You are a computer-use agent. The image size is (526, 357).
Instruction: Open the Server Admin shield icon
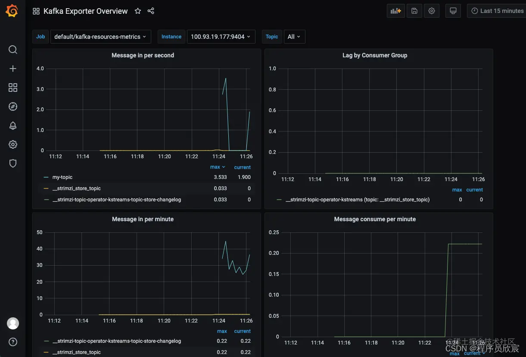pyautogui.click(x=13, y=163)
